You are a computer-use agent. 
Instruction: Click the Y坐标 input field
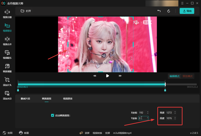click(x=142, y=118)
